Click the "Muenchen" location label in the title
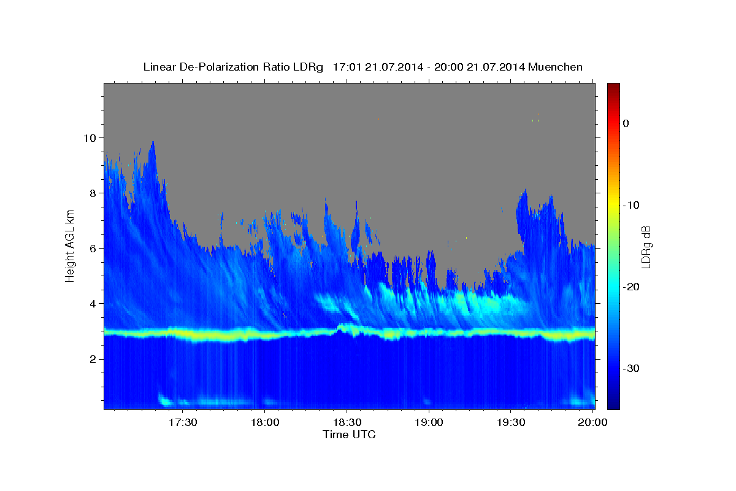The image size is (736, 491). (555, 67)
